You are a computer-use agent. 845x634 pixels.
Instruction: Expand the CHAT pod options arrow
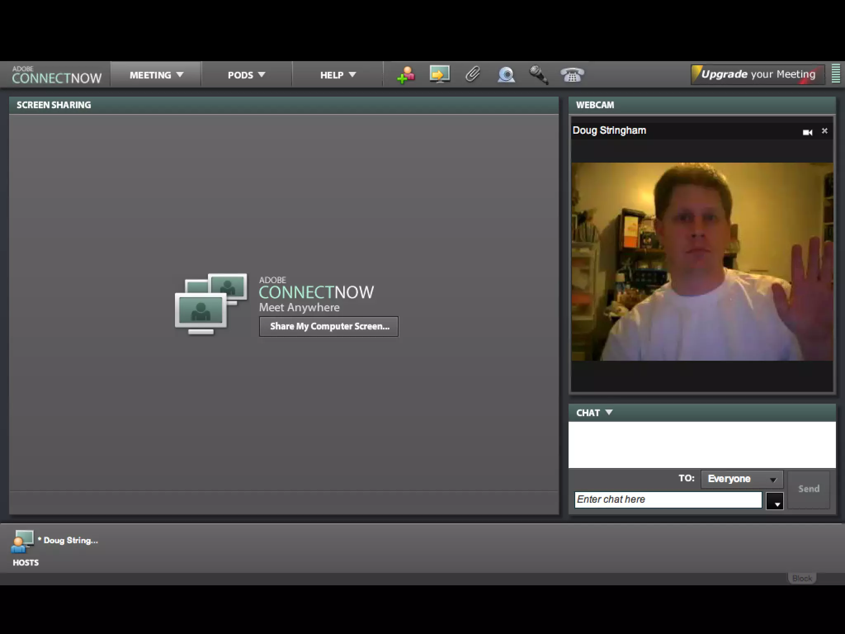pyautogui.click(x=609, y=412)
